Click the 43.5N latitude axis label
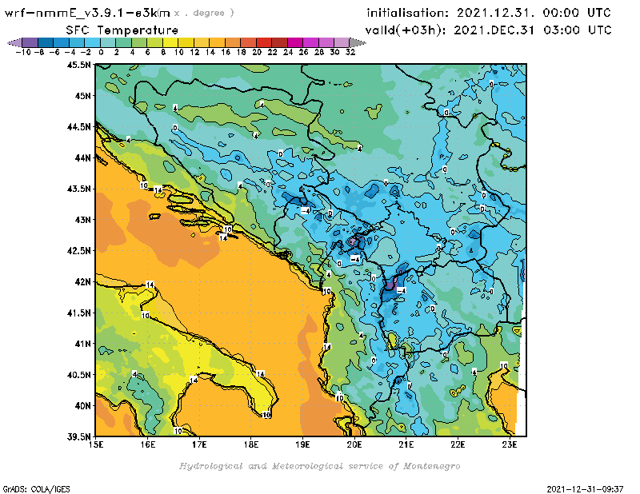Image resolution: width=640 pixels, height=494 pixels. (78, 189)
